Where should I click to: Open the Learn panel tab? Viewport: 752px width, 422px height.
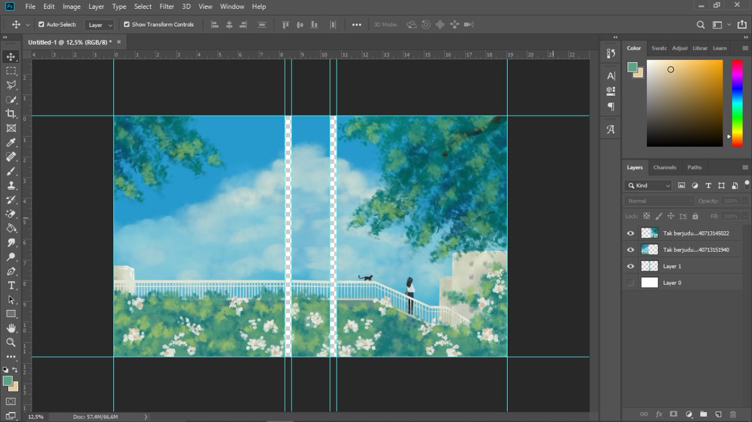pos(719,48)
